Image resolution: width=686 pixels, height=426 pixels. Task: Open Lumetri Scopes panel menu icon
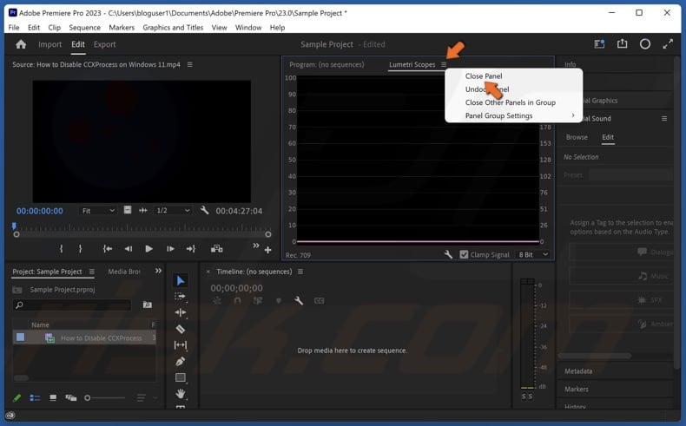444,65
